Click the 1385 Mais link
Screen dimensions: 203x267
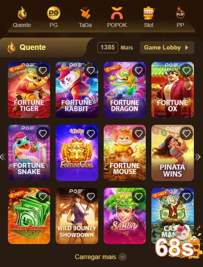pos(115,48)
